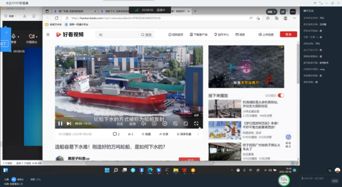Like the video with thumbs-up icon

pos(129,134)
